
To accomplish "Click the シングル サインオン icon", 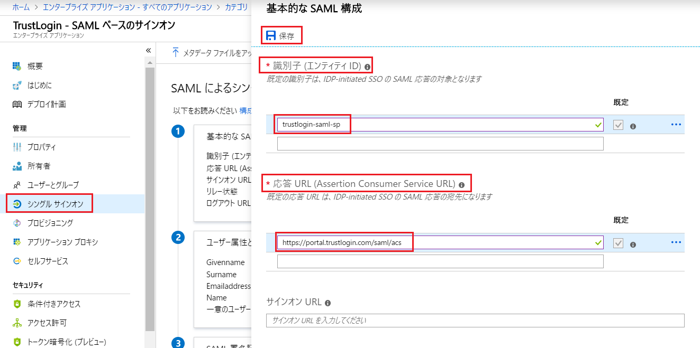I will [x=17, y=204].
